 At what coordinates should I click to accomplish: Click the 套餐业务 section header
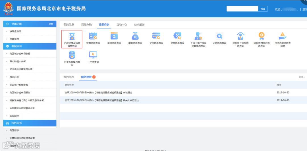pos(30,46)
